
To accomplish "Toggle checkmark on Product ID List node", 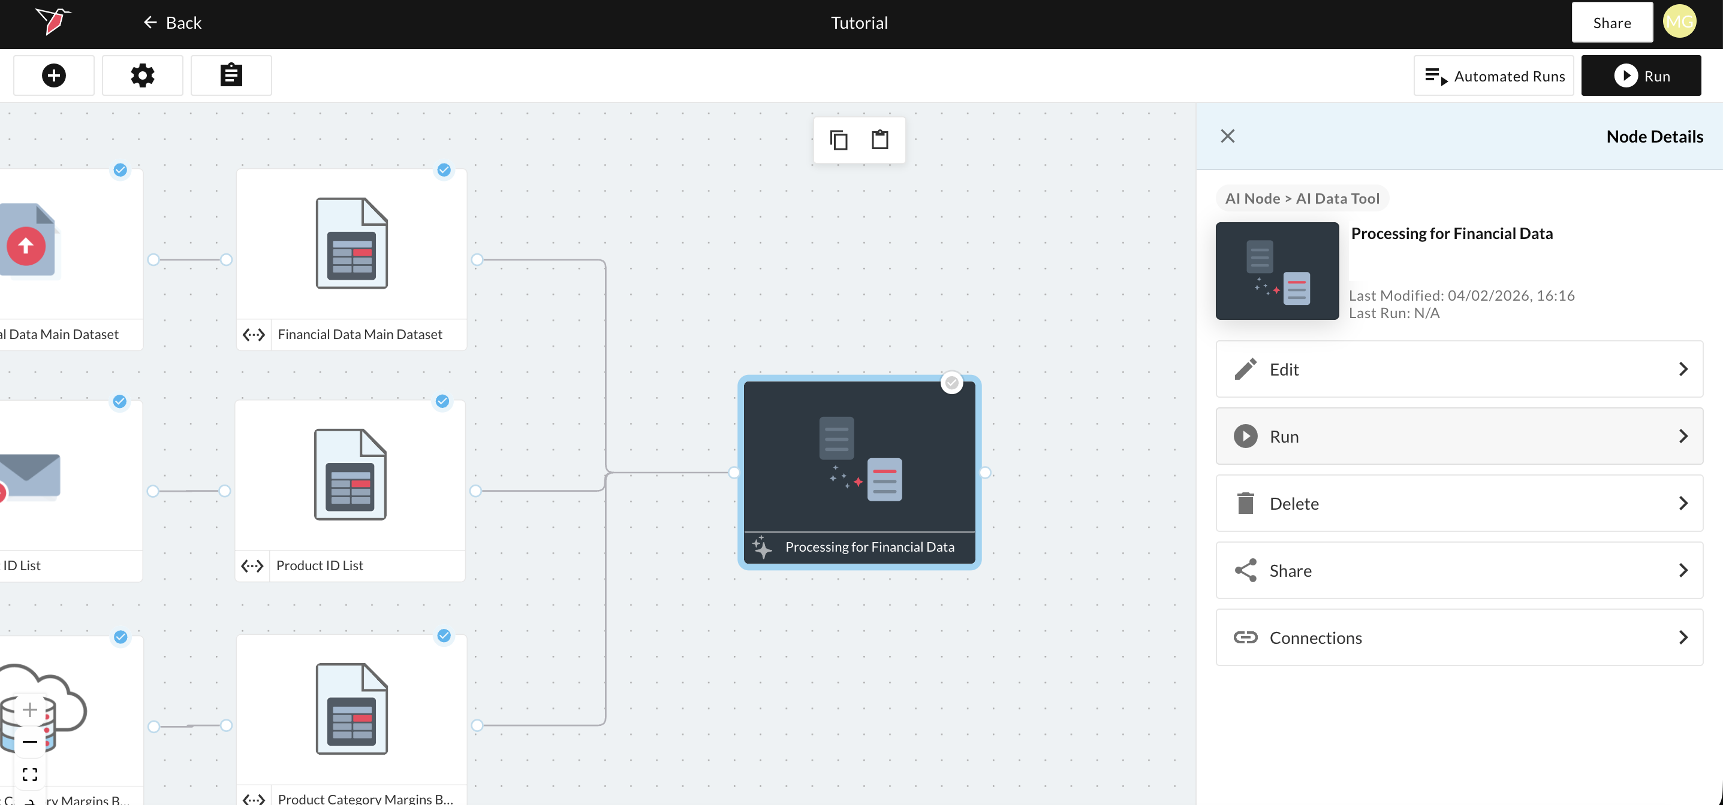I will [442, 401].
